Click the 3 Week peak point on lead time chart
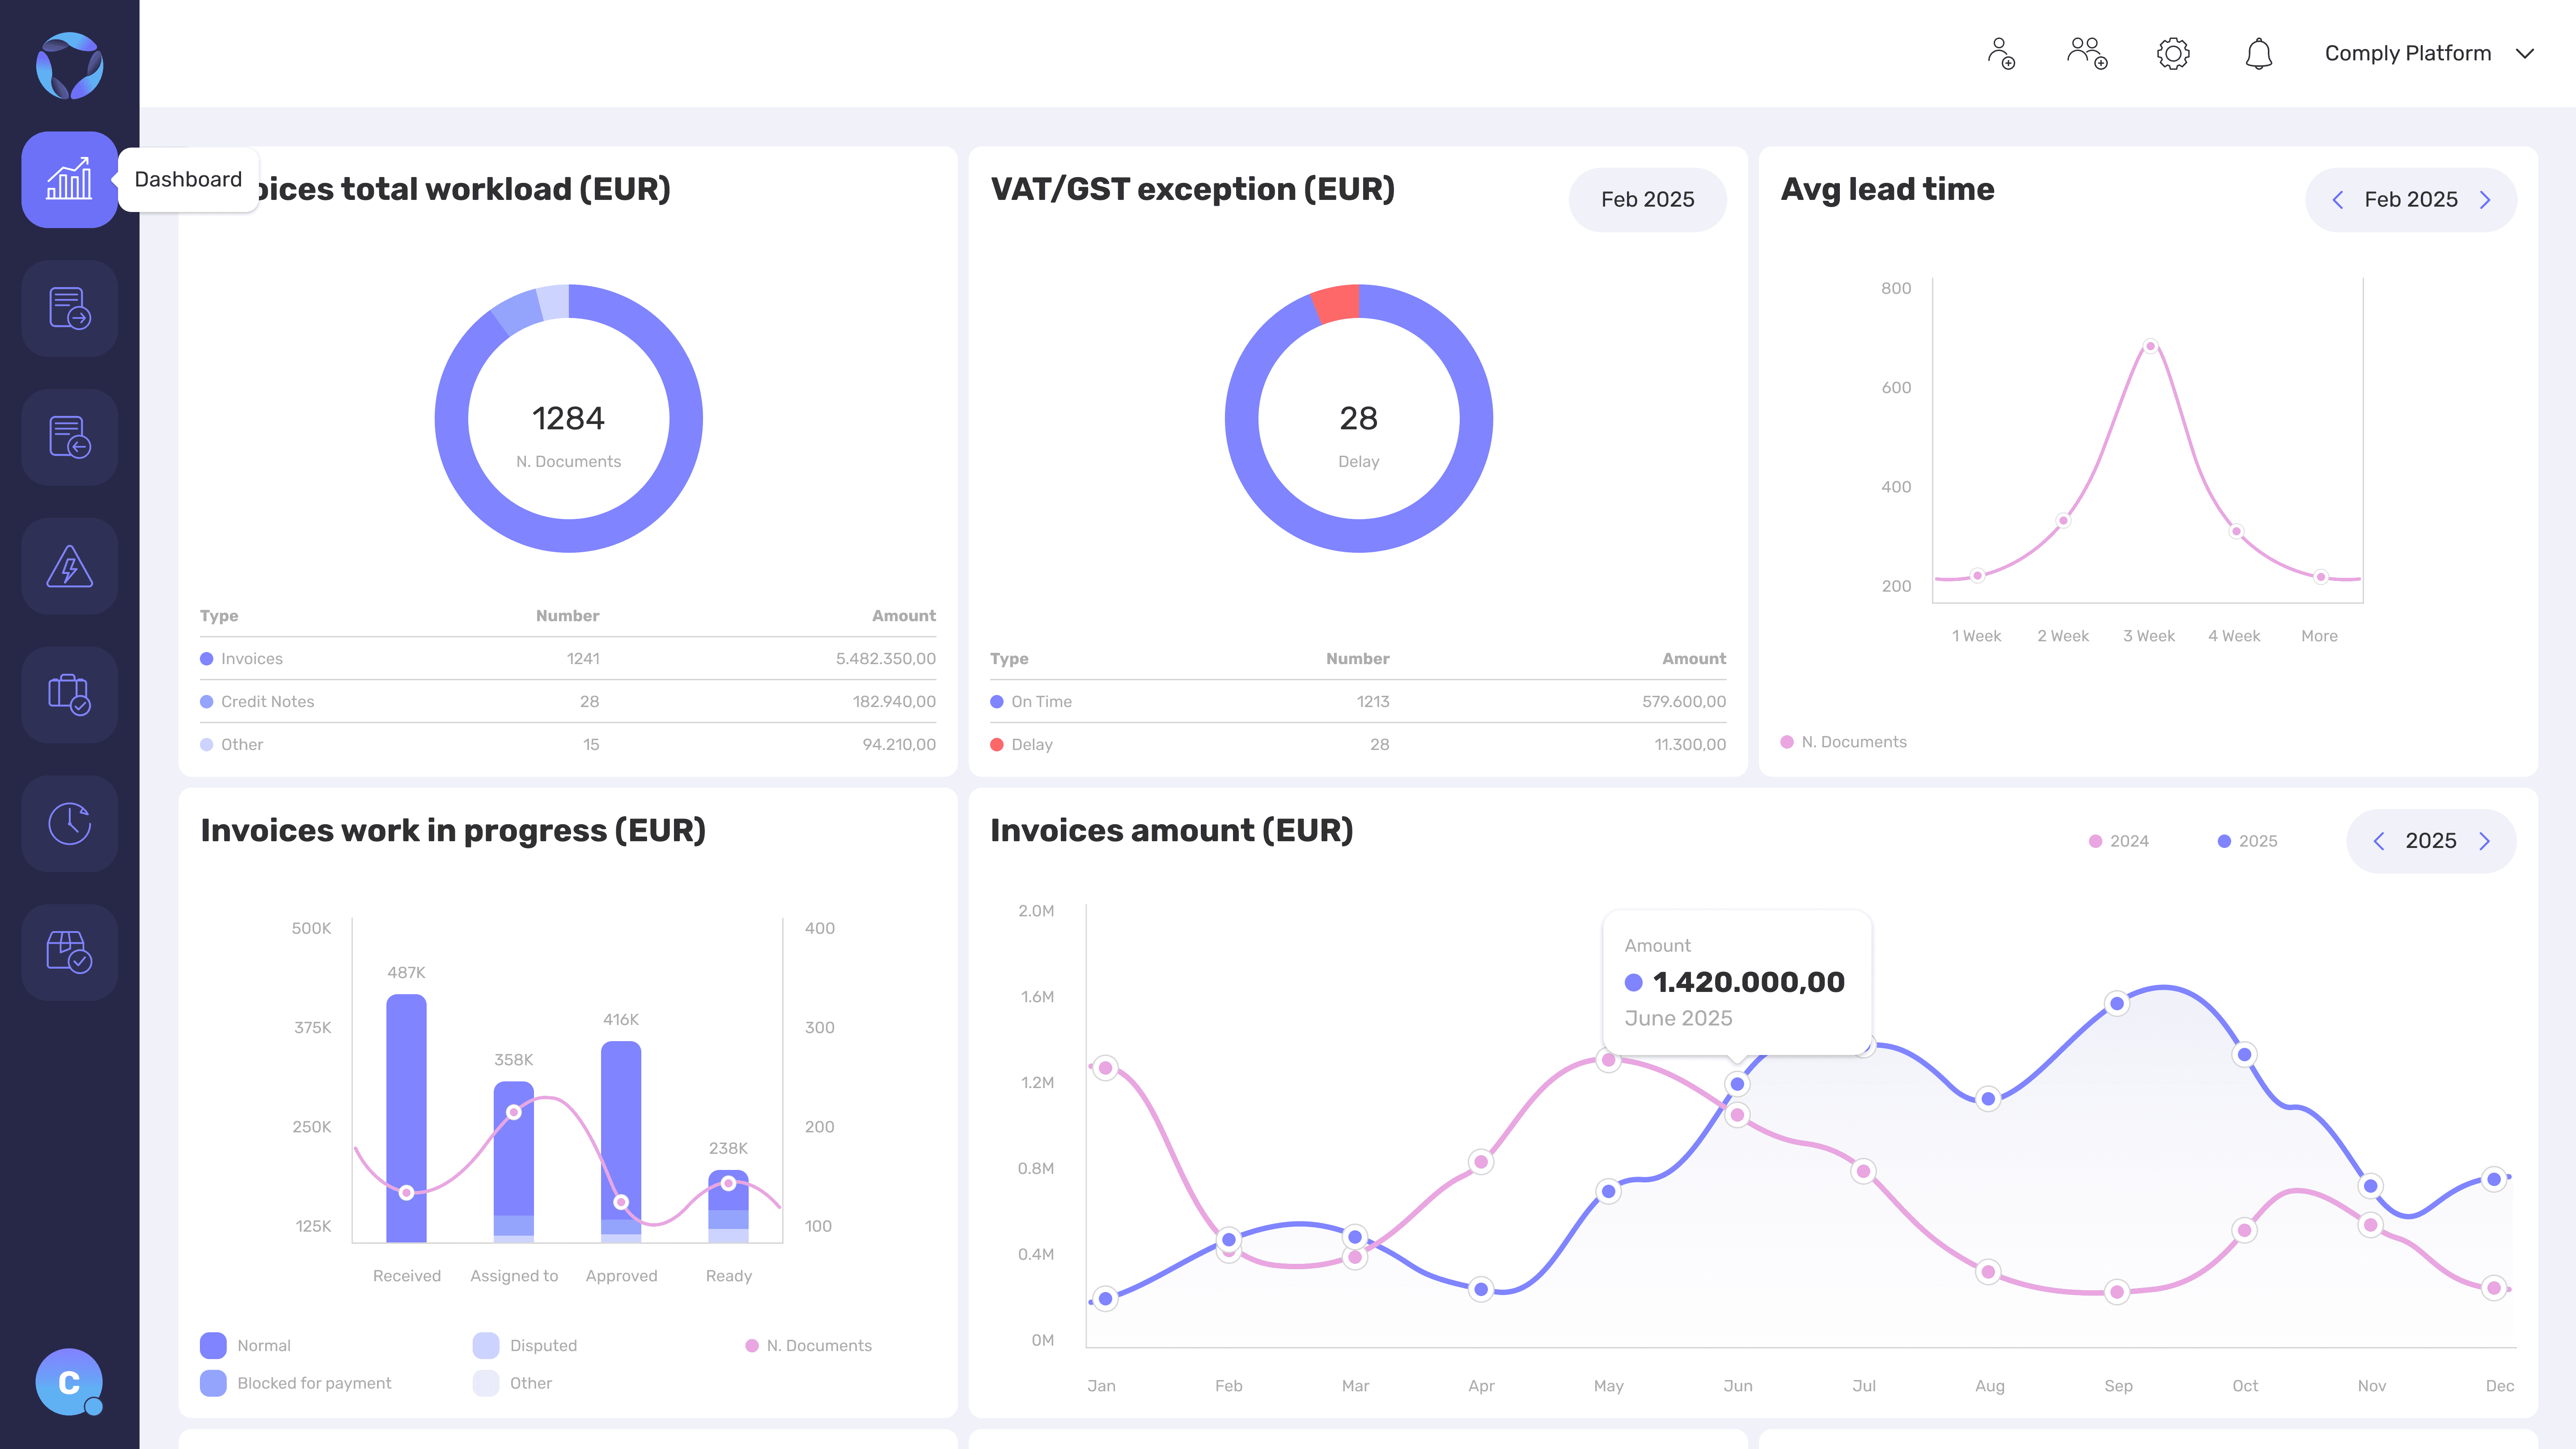 [2150, 346]
